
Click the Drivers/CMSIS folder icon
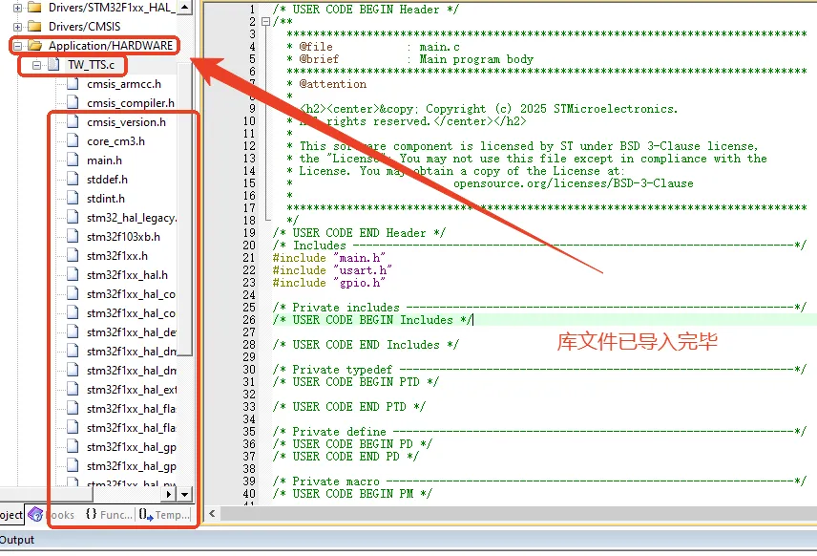click(x=35, y=26)
